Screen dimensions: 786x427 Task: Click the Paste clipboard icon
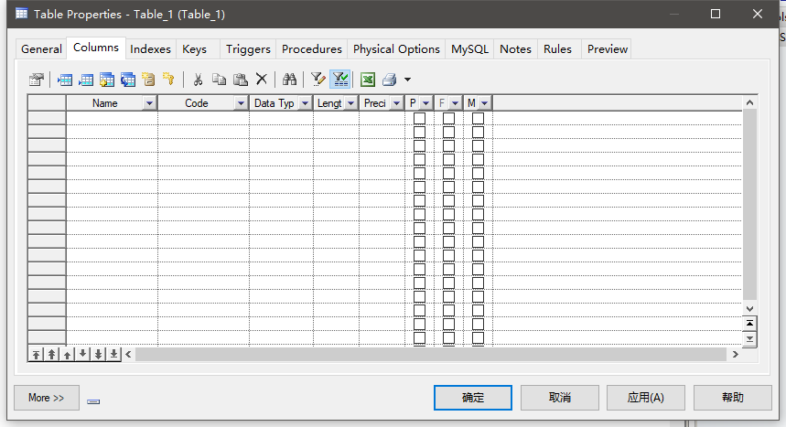241,80
